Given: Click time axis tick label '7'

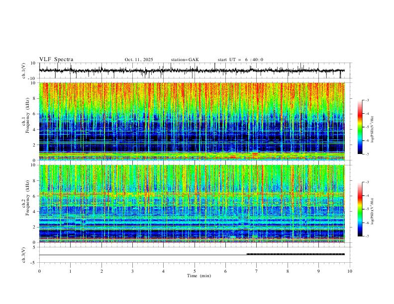Looking at the screenshot, I should click(257, 271).
